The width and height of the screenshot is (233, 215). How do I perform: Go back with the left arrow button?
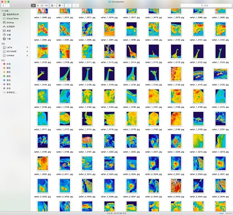coord(3,6)
